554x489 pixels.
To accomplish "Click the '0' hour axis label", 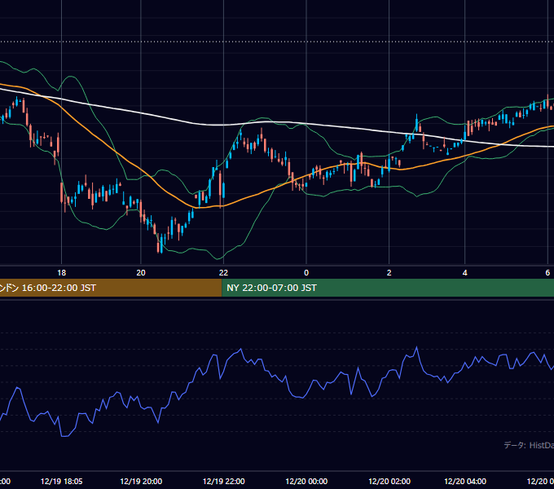I will click(306, 273).
